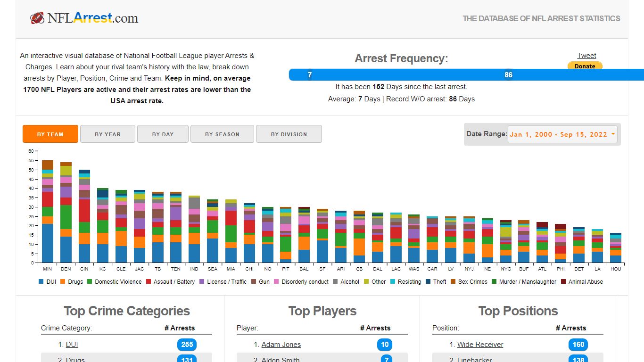Toggle the Gun legend swatch

pos(254,281)
